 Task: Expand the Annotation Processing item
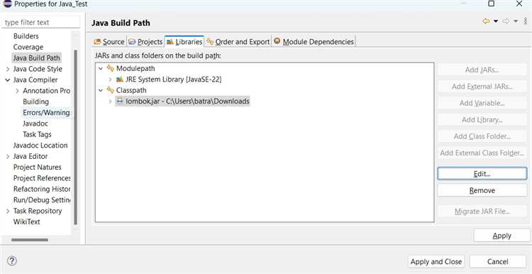click(x=17, y=91)
